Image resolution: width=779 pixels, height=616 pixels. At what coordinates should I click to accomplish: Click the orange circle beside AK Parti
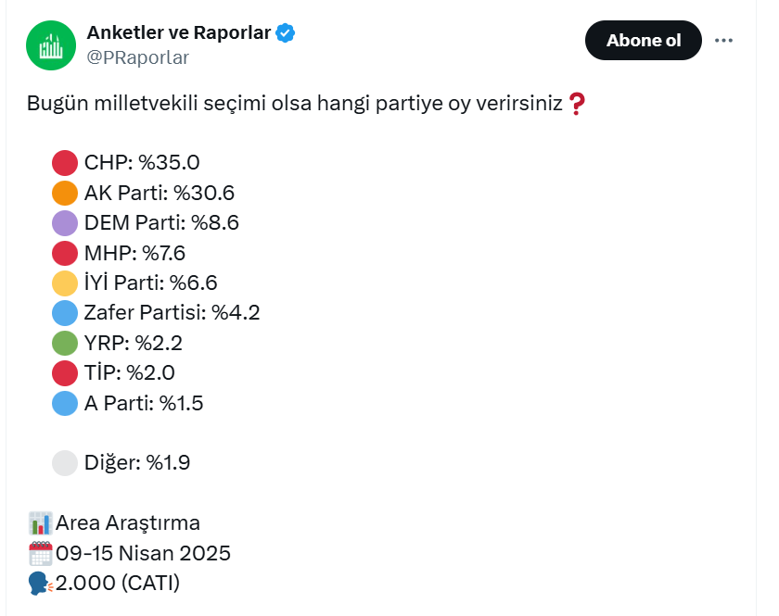pos(65,193)
